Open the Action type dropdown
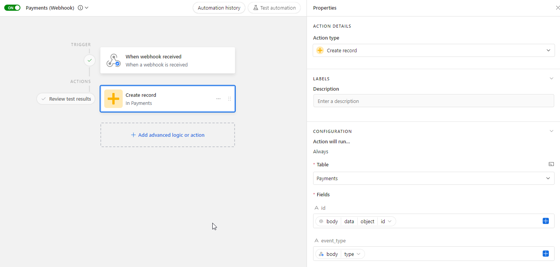Viewport: 560px width, 267px height. [433, 50]
